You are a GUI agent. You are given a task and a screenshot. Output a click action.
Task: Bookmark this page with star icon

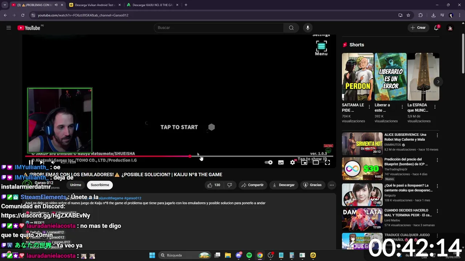point(408,15)
